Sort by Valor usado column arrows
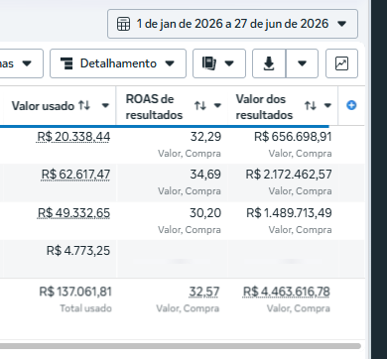 pos(84,105)
